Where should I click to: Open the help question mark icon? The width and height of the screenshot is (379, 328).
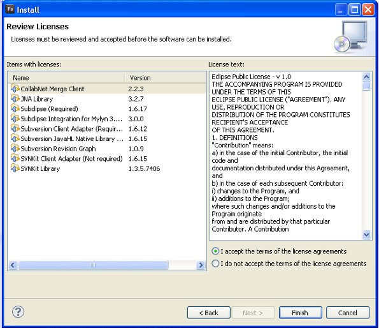point(18,311)
